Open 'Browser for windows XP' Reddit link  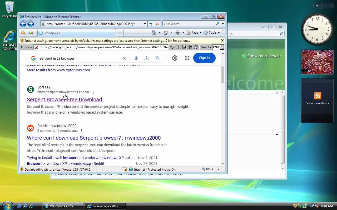pyautogui.click(x=65, y=164)
